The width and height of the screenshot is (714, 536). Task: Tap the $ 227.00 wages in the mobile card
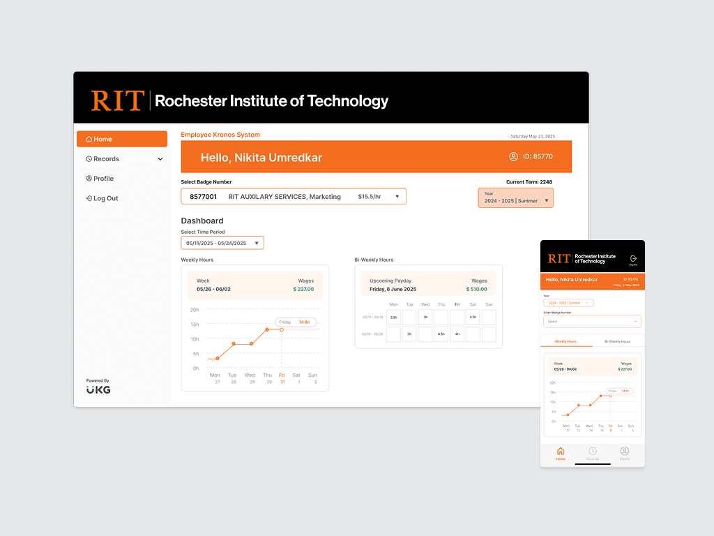[625, 369]
